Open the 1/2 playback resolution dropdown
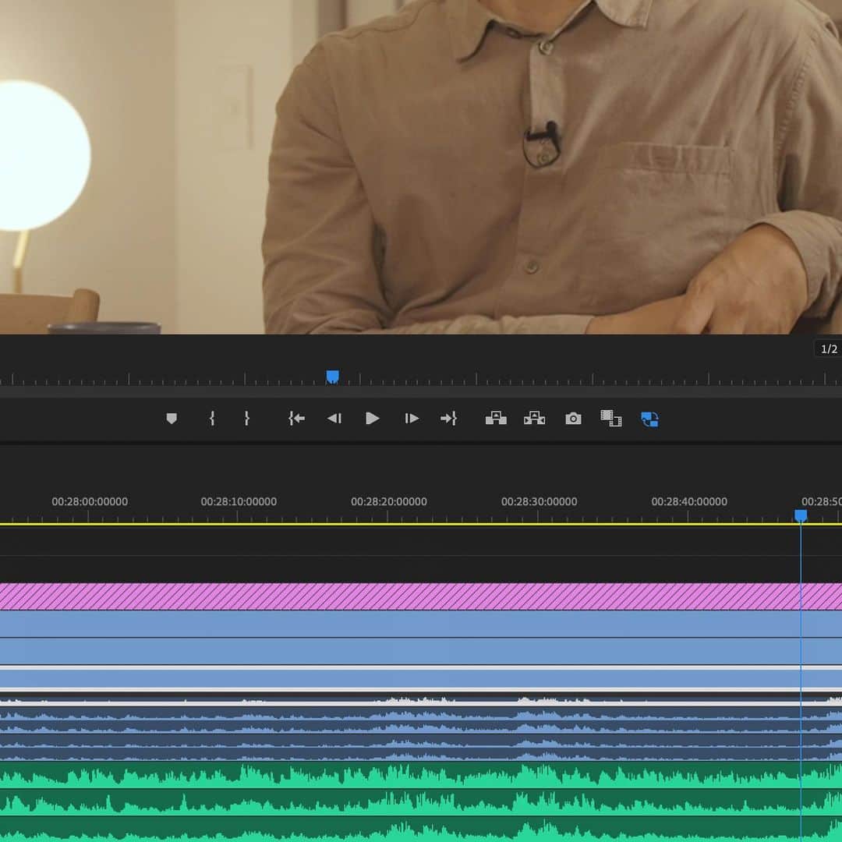The width and height of the screenshot is (842, 842). [x=829, y=349]
